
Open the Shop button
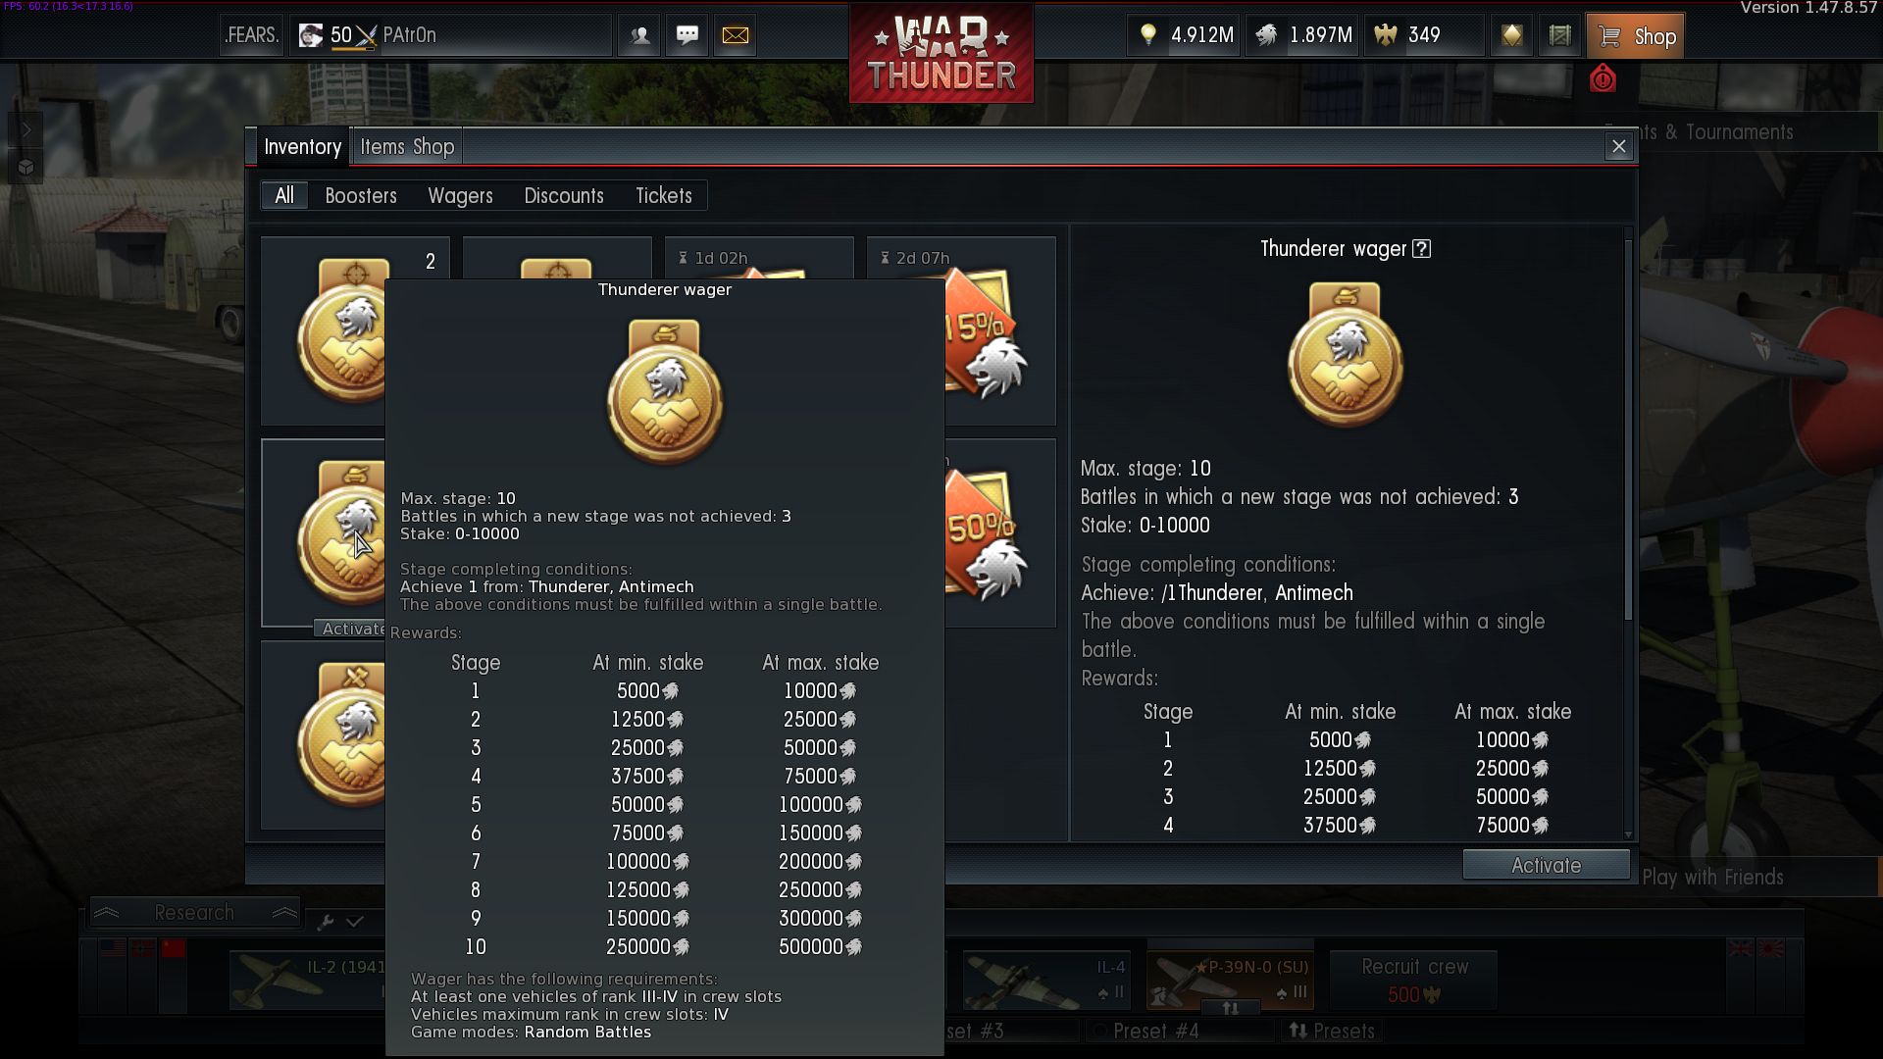click(1635, 36)
